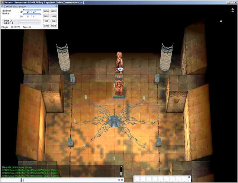This screenshot has height=183, width=238.
Task: Click the NPC speech bubble icon
Action: coord(120,69)
